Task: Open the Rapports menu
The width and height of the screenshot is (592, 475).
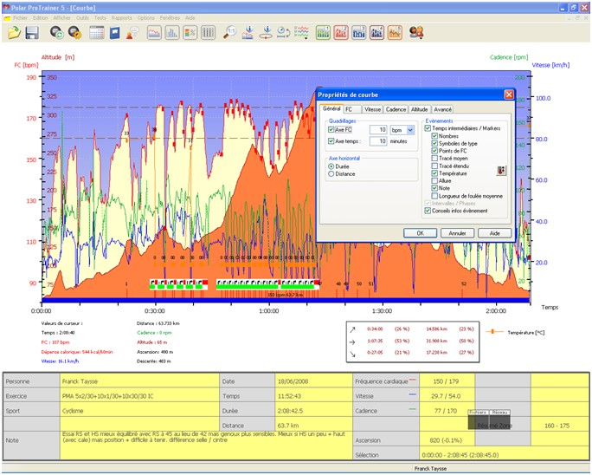Action: point(121,17)
